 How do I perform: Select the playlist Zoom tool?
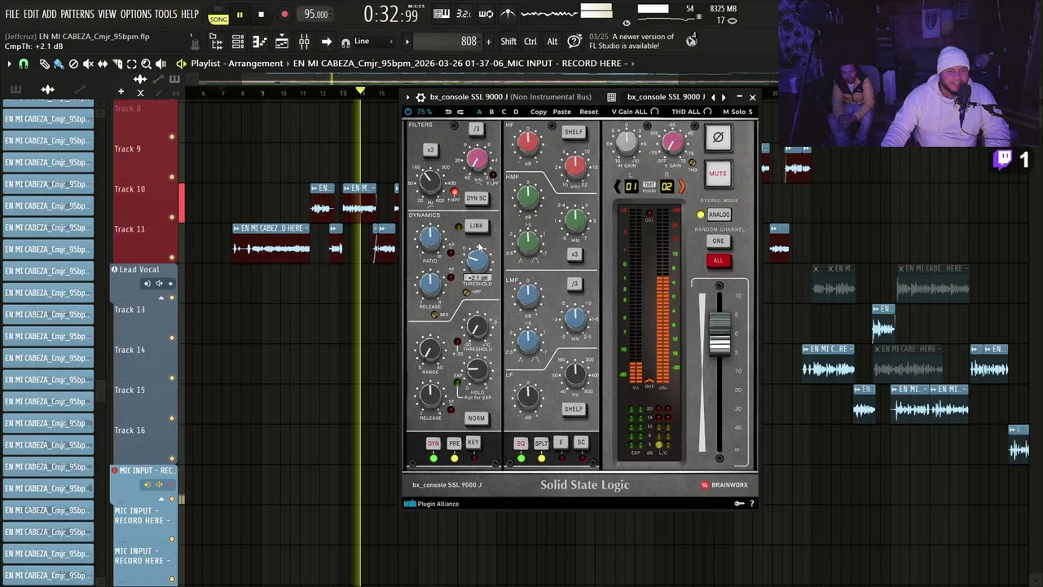click(x=147, y=64)
